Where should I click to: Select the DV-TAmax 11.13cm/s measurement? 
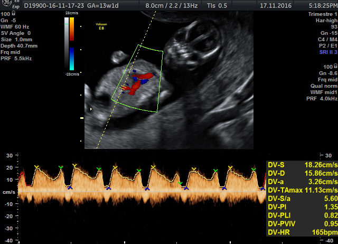pos(303,190)
